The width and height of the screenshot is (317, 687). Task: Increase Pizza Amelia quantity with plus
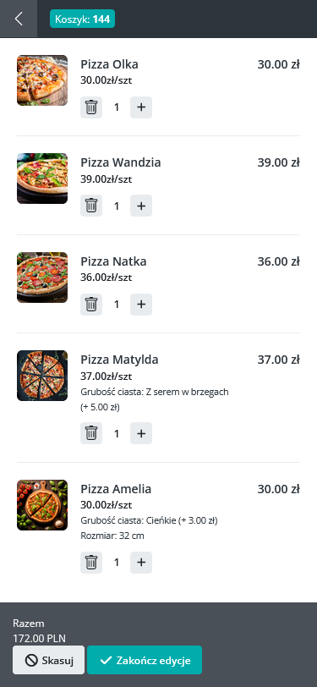pyautogui.click(x=141, y=563)
